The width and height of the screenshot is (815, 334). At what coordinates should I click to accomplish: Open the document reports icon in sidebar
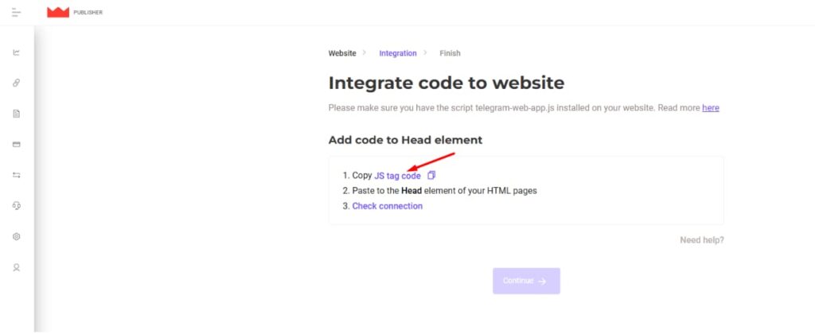(x=16, y=114)
